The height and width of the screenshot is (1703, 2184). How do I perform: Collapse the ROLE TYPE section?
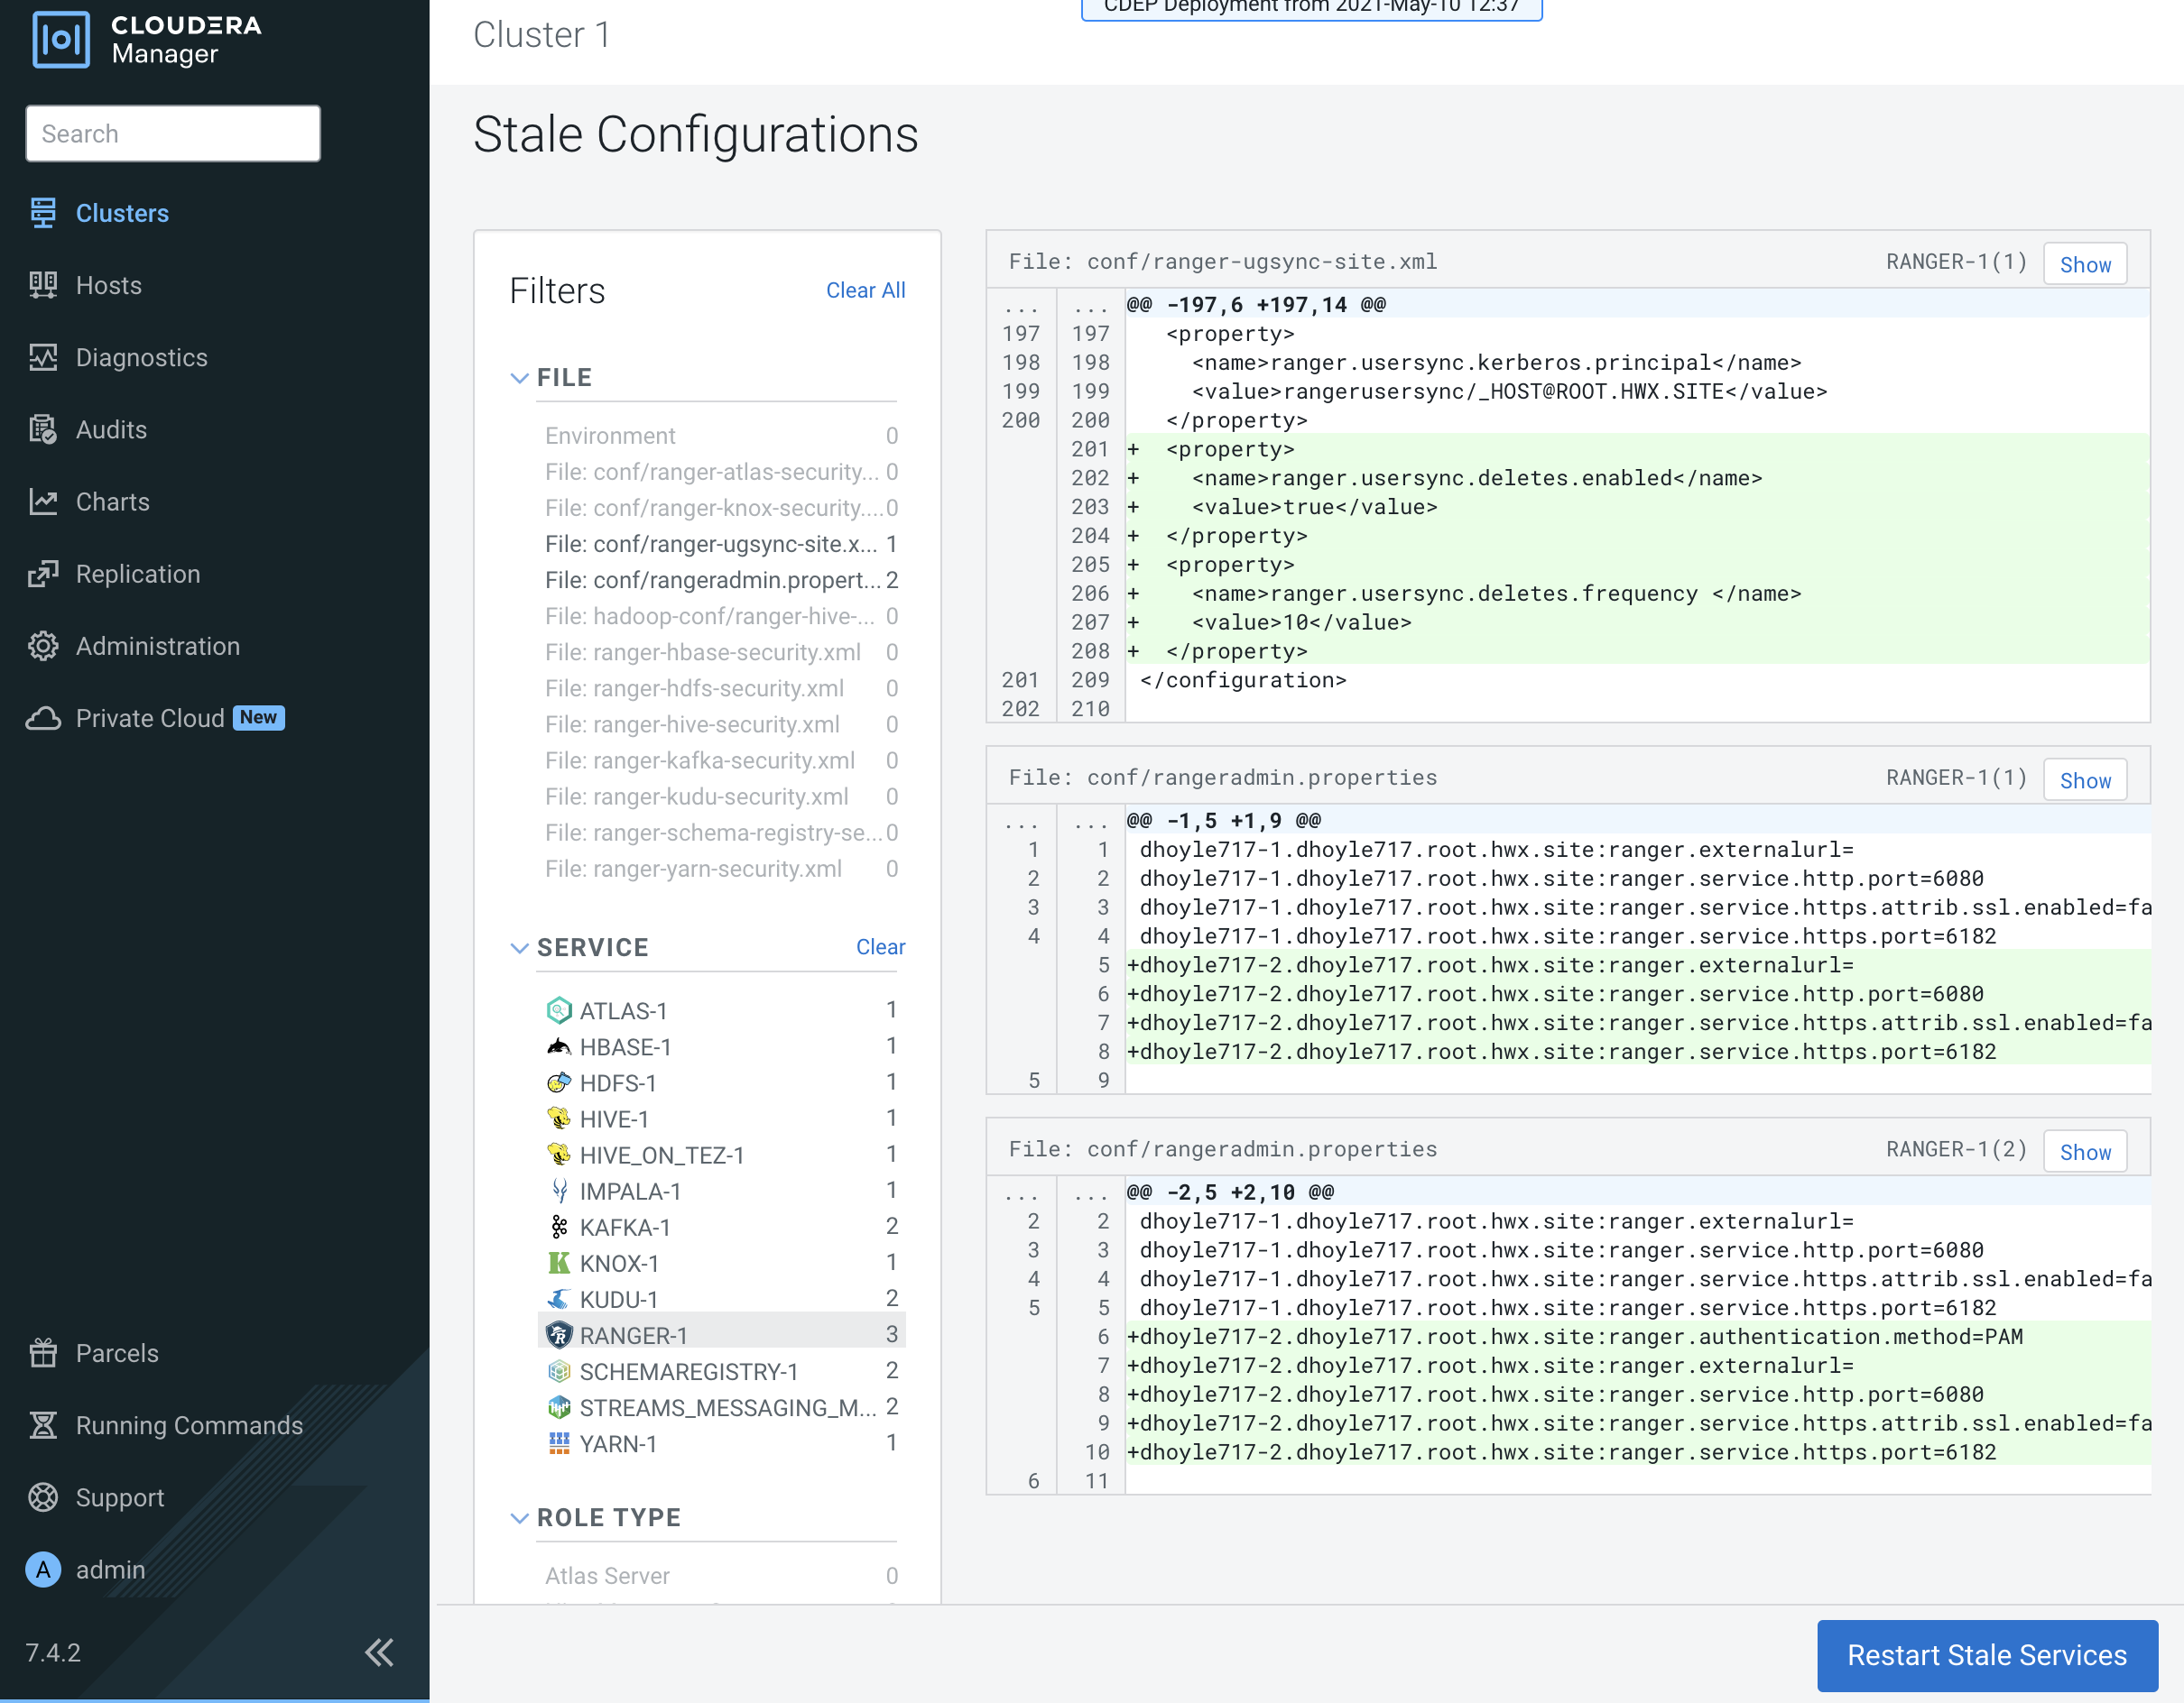click(x=519, y=1518)
